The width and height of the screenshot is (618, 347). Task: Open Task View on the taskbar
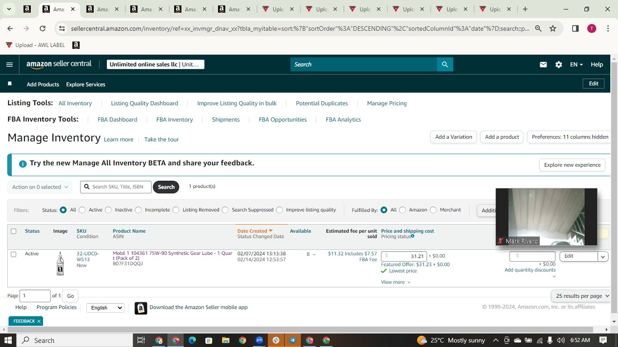(141, 340)
